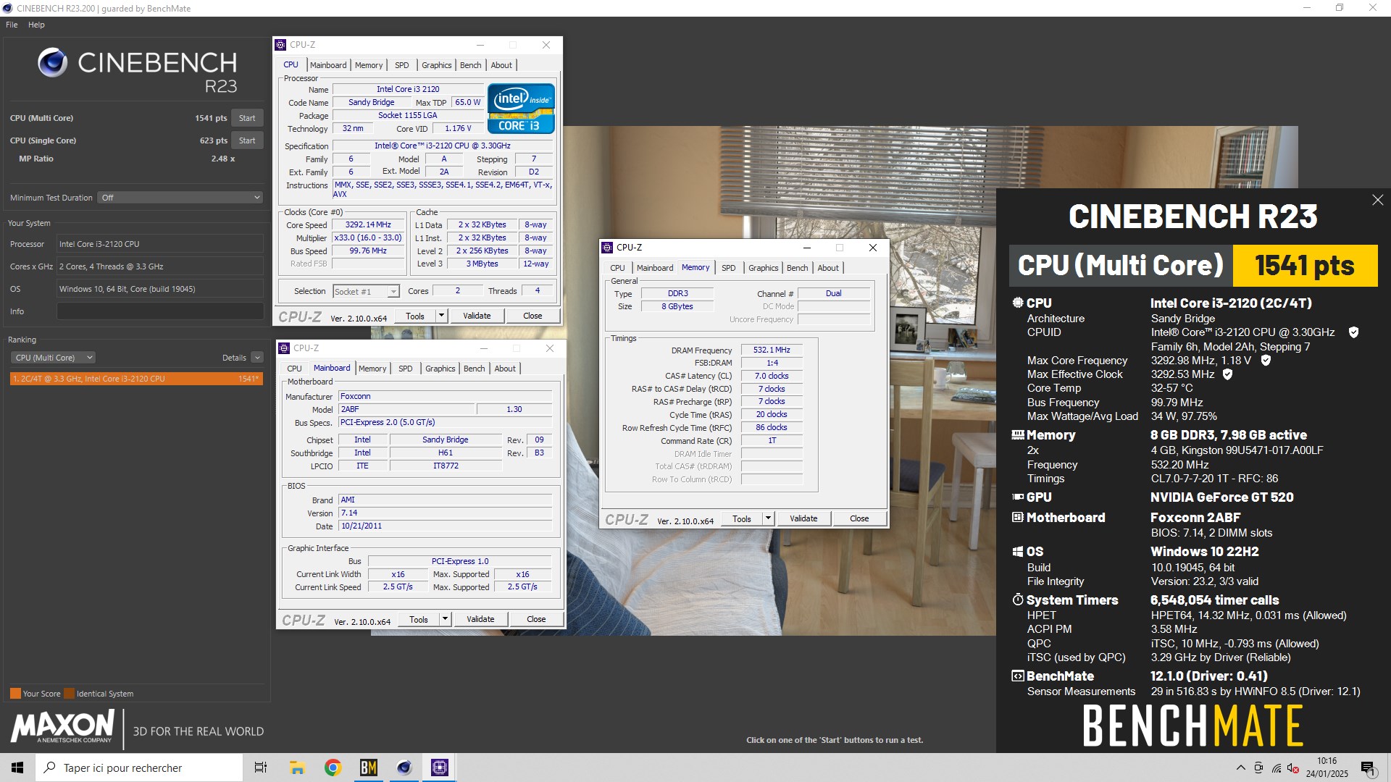Open the Help menu
The height and width of the screenshot is (782, 1391).
36,25
